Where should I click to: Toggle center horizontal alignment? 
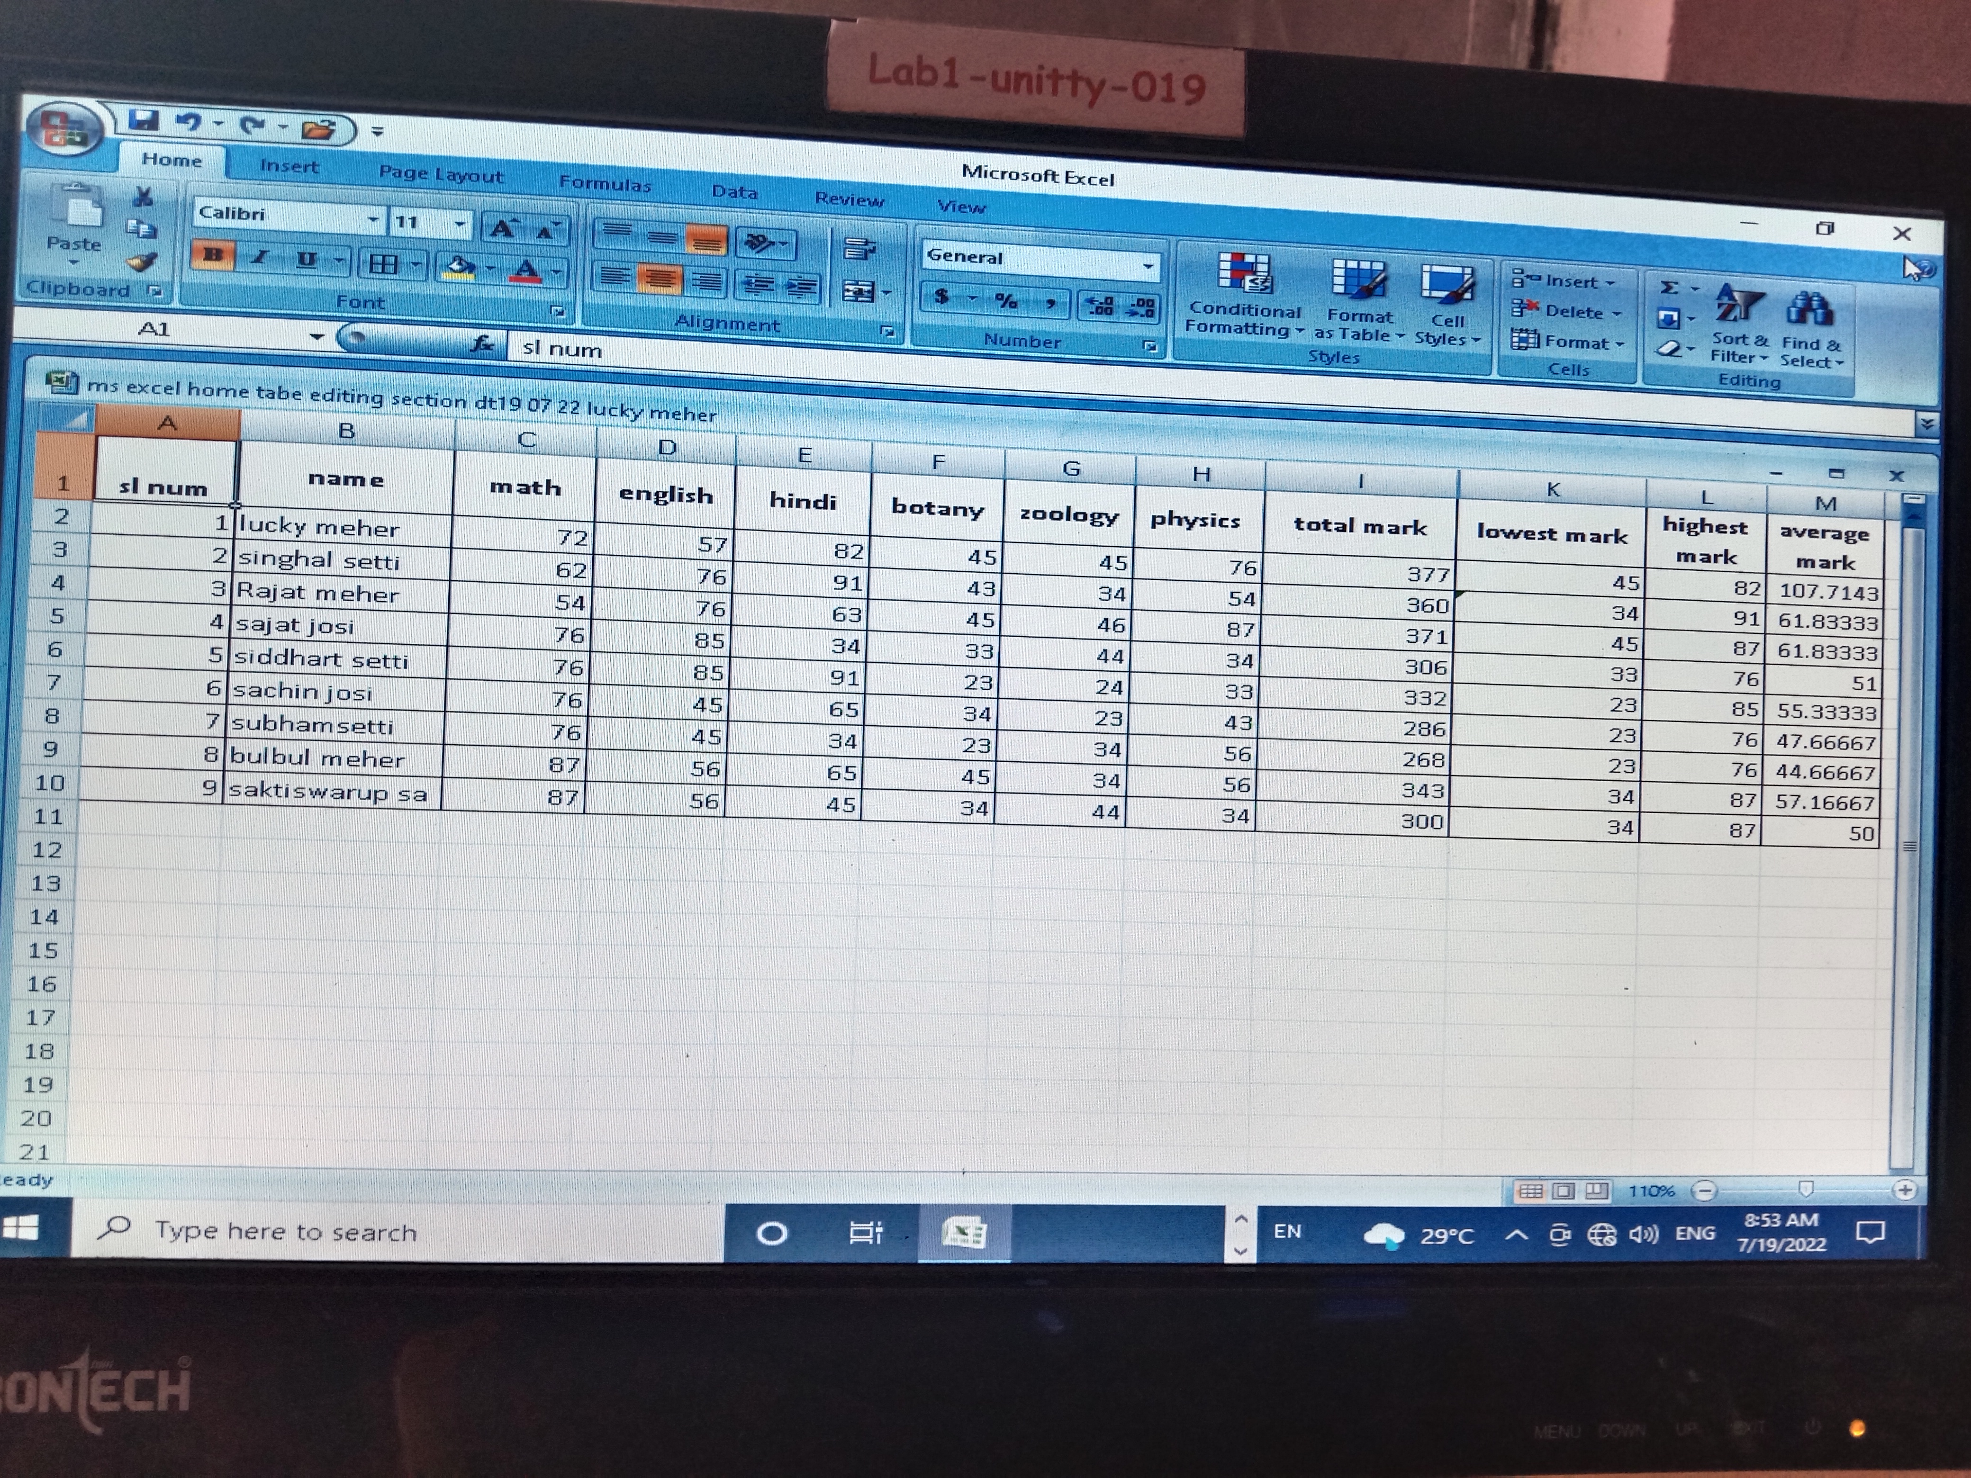(660, 280)
